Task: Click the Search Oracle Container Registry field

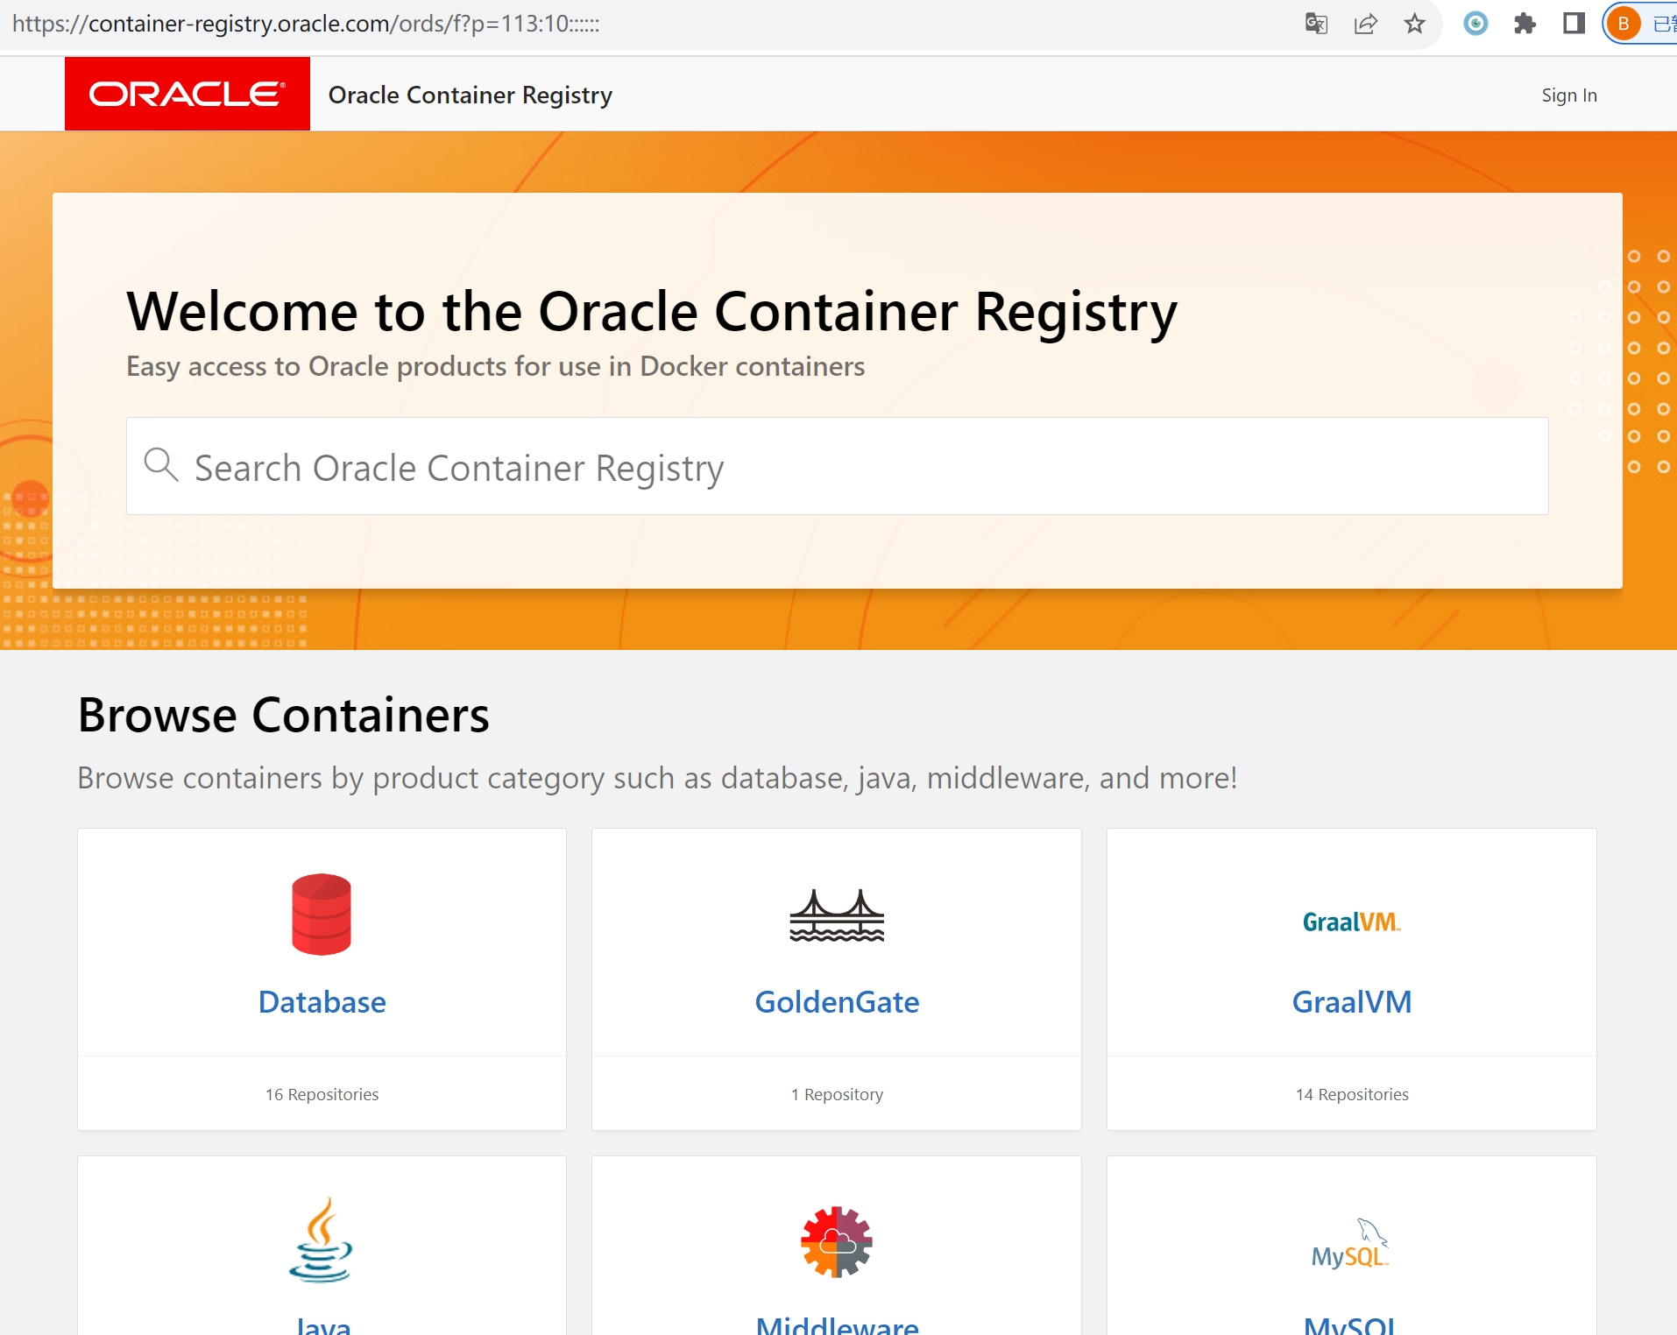Action: click(x=613, y=466)
